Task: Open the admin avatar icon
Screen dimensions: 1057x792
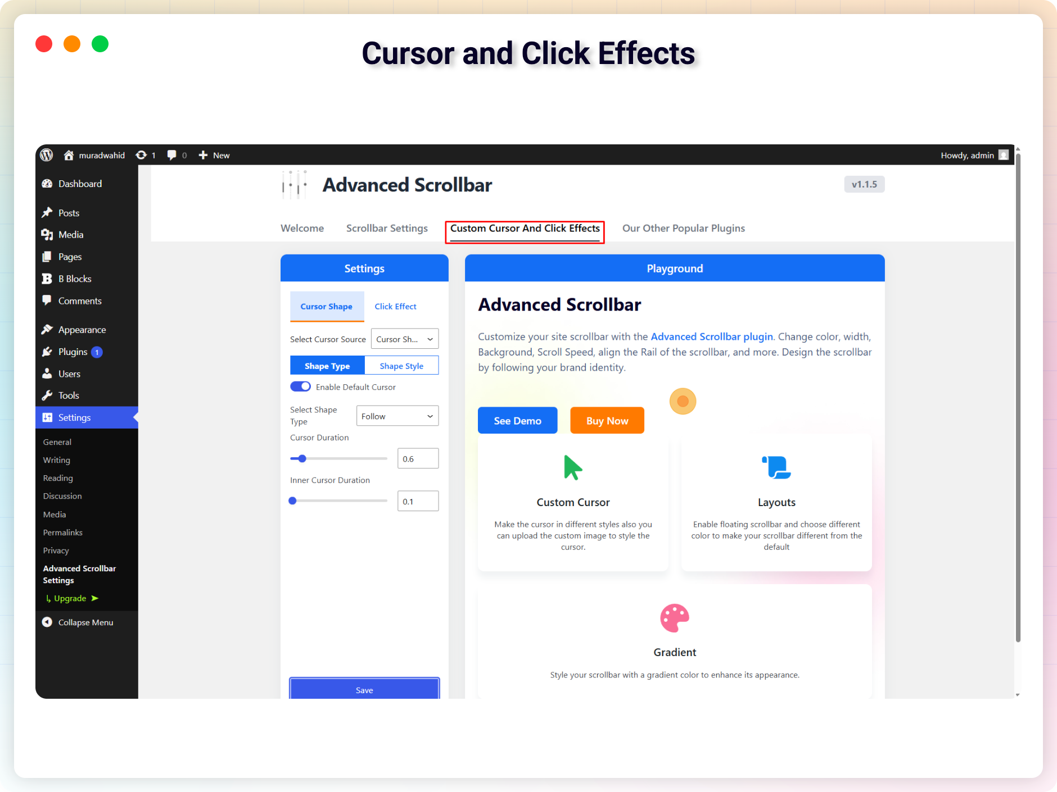Action: pos(1004,155)
